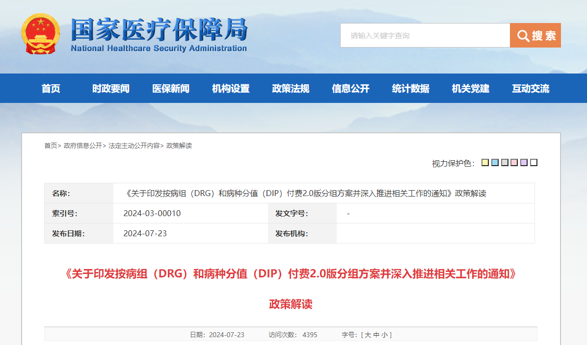Image resolution: width=587 pixels, height=345 pixels.
Task: Select the purple eye-protection color swatch
Action: tap(524, 163)
